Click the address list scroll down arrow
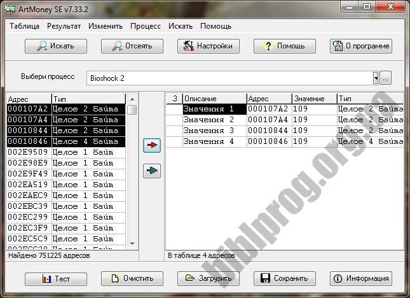The image size is (410, 298). point(132,243)
